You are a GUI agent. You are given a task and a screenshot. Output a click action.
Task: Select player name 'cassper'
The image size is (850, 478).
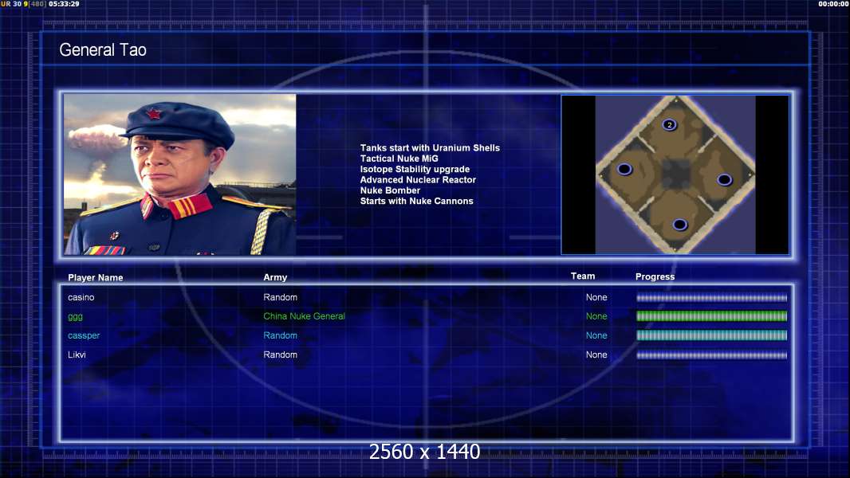click(84, 335)
